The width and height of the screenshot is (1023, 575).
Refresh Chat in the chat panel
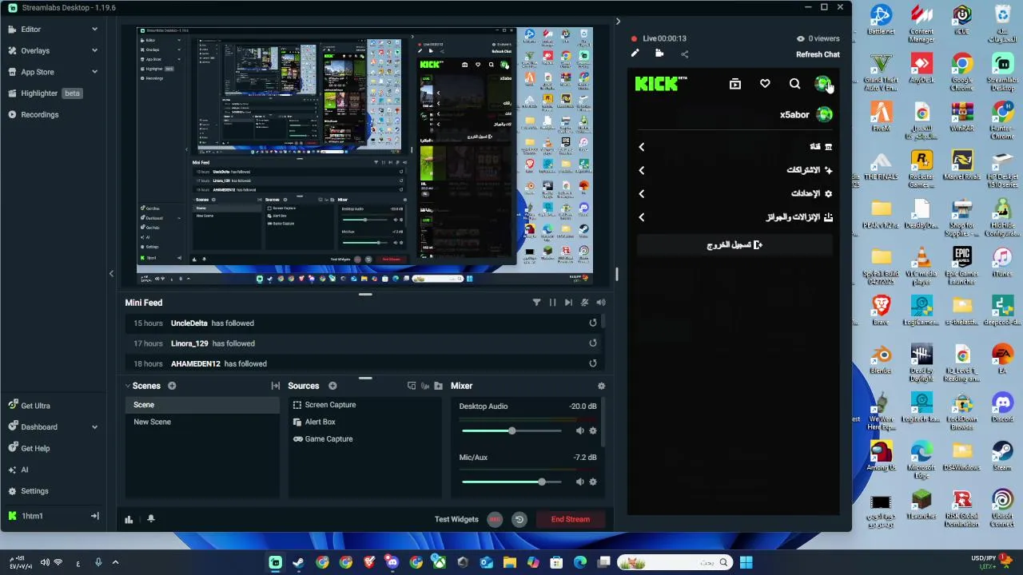click(x=818, y=54)
